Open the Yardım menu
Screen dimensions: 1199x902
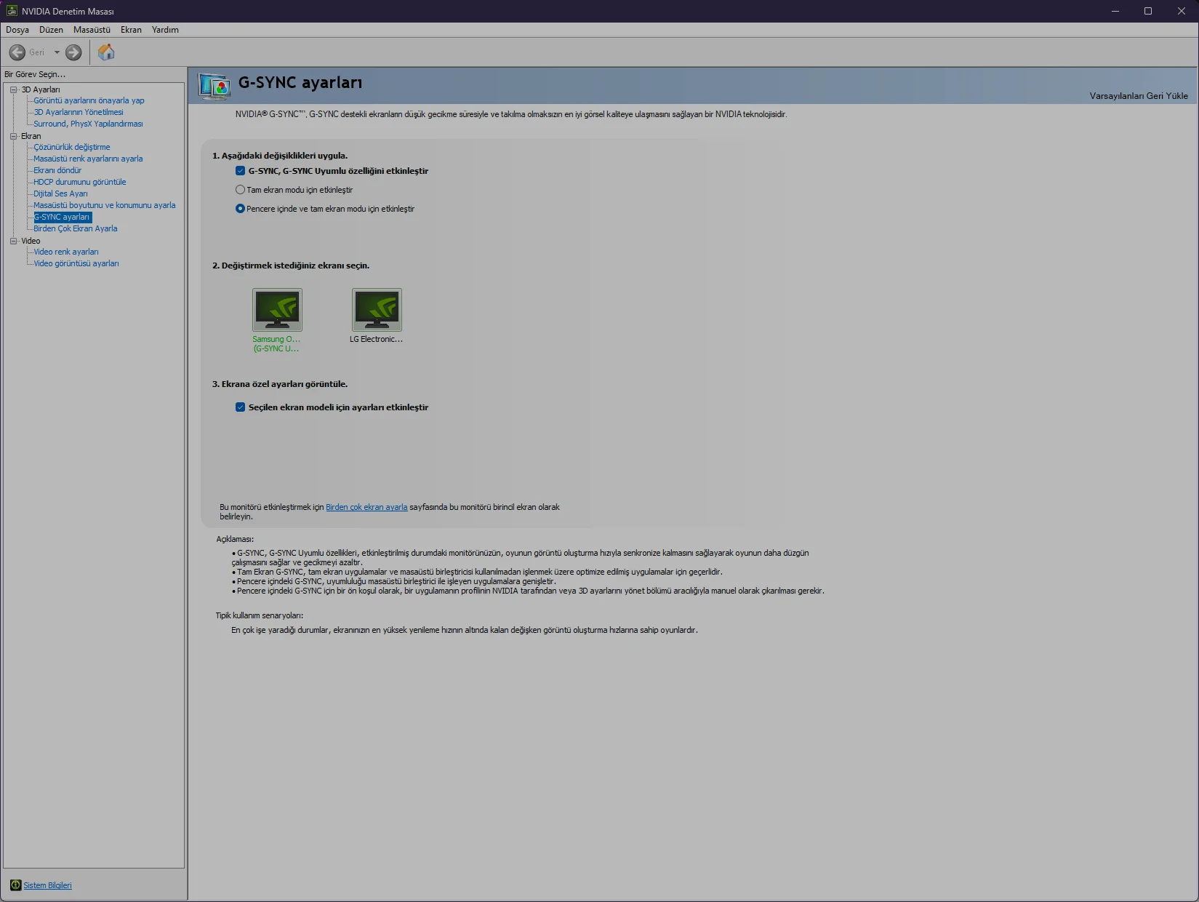[165, 30]
